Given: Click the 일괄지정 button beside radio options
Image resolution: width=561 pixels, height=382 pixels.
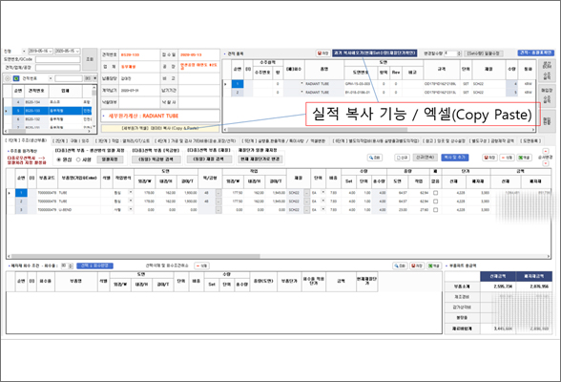Looking at the screenshot, I should tap(110, 159).
